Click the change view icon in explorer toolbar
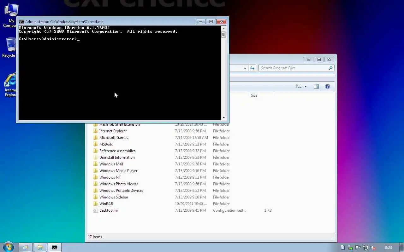Screen dimensions: 404x252 click(x=299, y=86)
